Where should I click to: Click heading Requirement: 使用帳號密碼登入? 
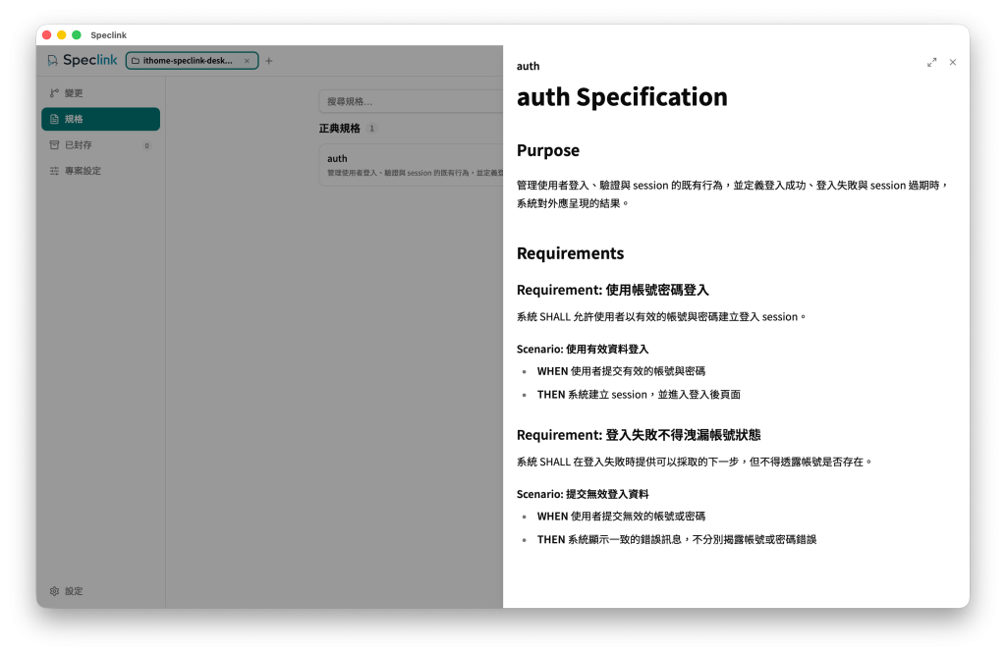(613, 290)
